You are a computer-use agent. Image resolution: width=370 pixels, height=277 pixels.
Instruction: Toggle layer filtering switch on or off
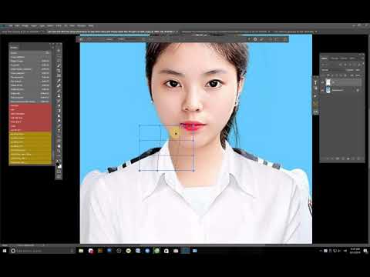(363, 64)
